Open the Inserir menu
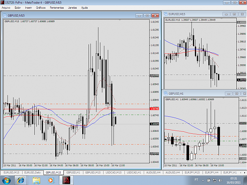This screenshot has height=185, width=247. click(28, 7)
